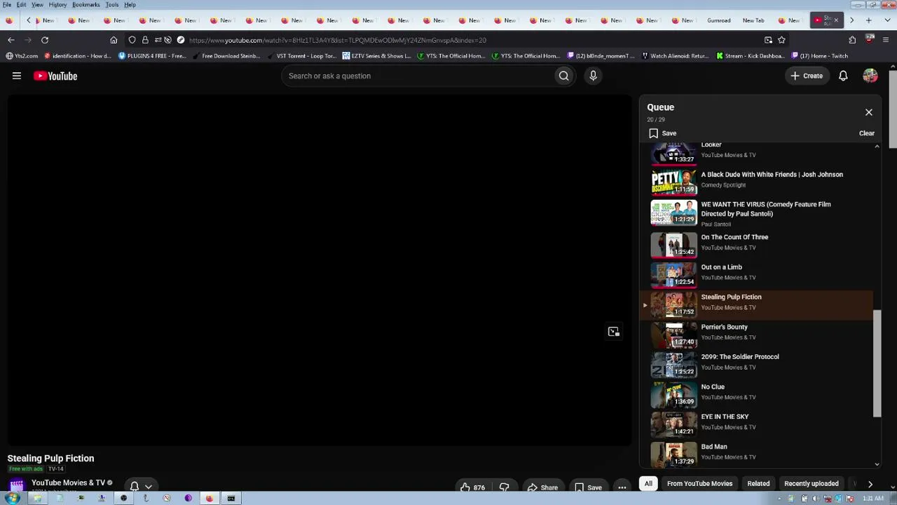Focus the YouTube search input field
The width and height of the screenshot is (897, 505).
417,76
